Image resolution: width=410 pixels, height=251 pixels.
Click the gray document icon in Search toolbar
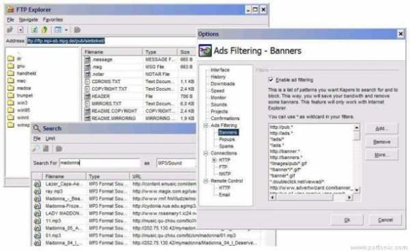click(46, 149)
